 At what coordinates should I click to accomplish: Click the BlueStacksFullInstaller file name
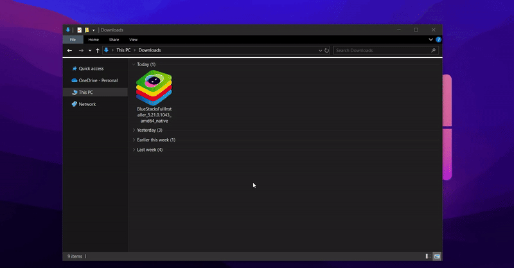(154, 115)
